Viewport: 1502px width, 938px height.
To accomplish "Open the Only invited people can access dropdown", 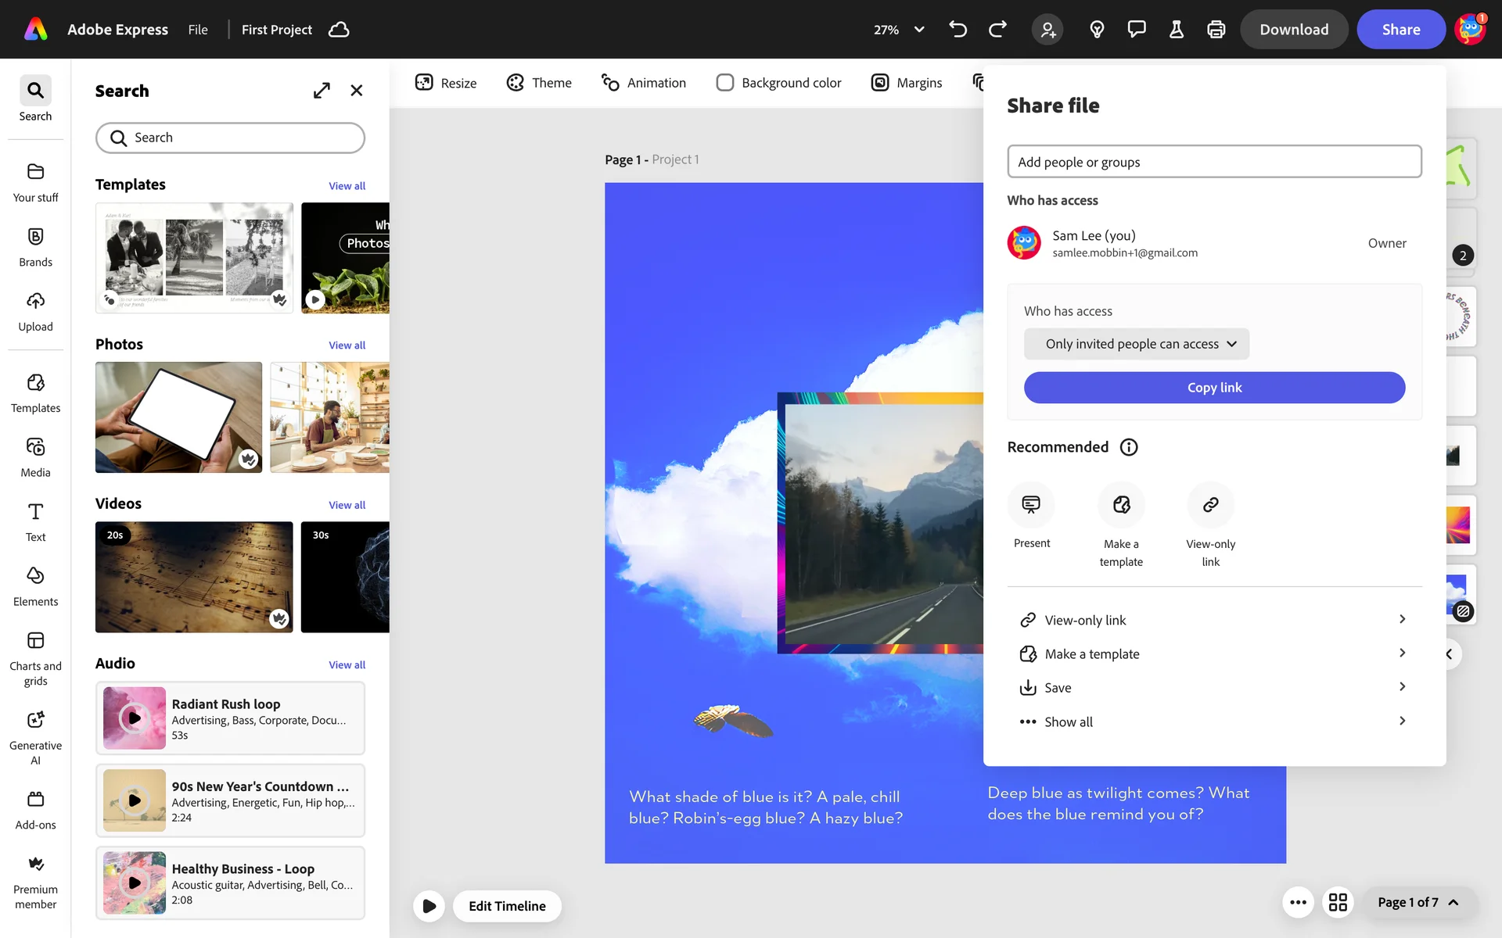I will pyautogui.click(x=1136, y=344).
